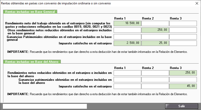
Task: Click the 'Rentas incluidas en Base del Ahorro' header
Action: 32,62
